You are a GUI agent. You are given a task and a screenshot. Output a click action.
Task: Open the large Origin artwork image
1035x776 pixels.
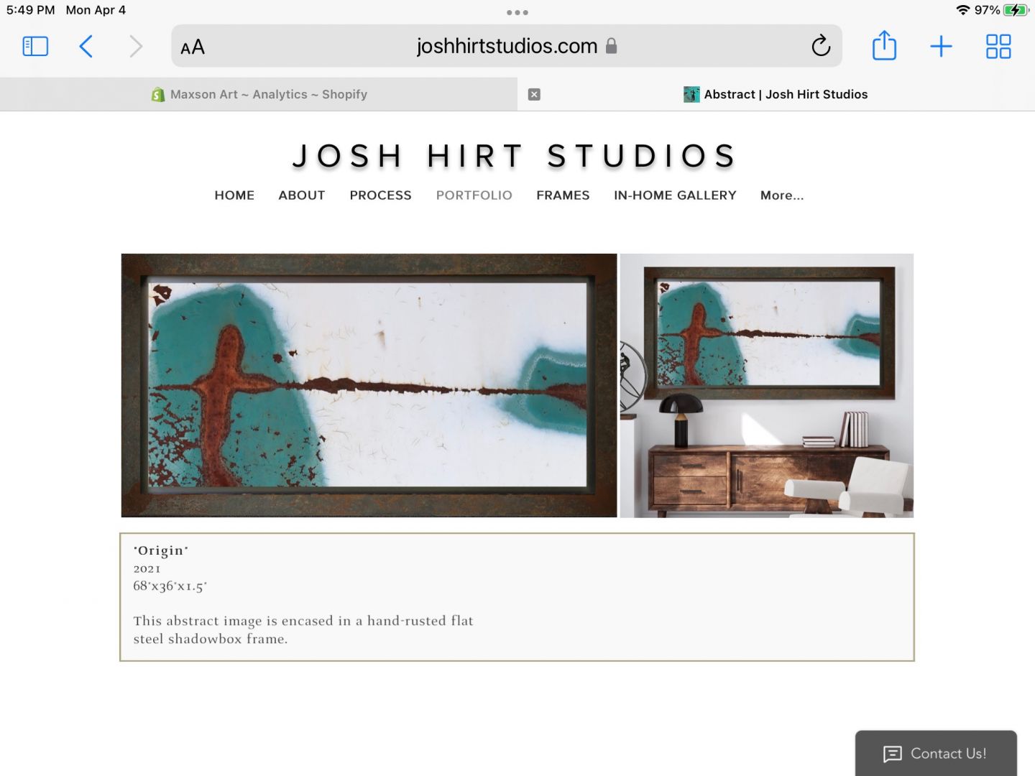point(369,385)
